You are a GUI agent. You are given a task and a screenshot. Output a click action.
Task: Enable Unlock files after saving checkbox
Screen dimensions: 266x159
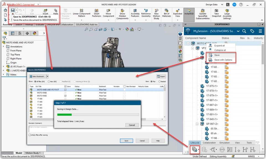click(30, 135)
